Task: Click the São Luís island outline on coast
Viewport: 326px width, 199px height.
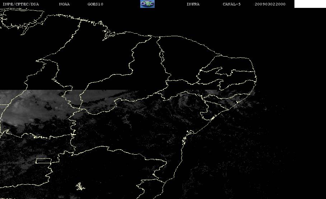Action: coord(109,35)
